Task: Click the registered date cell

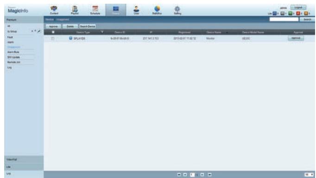Action: point(184,38)
